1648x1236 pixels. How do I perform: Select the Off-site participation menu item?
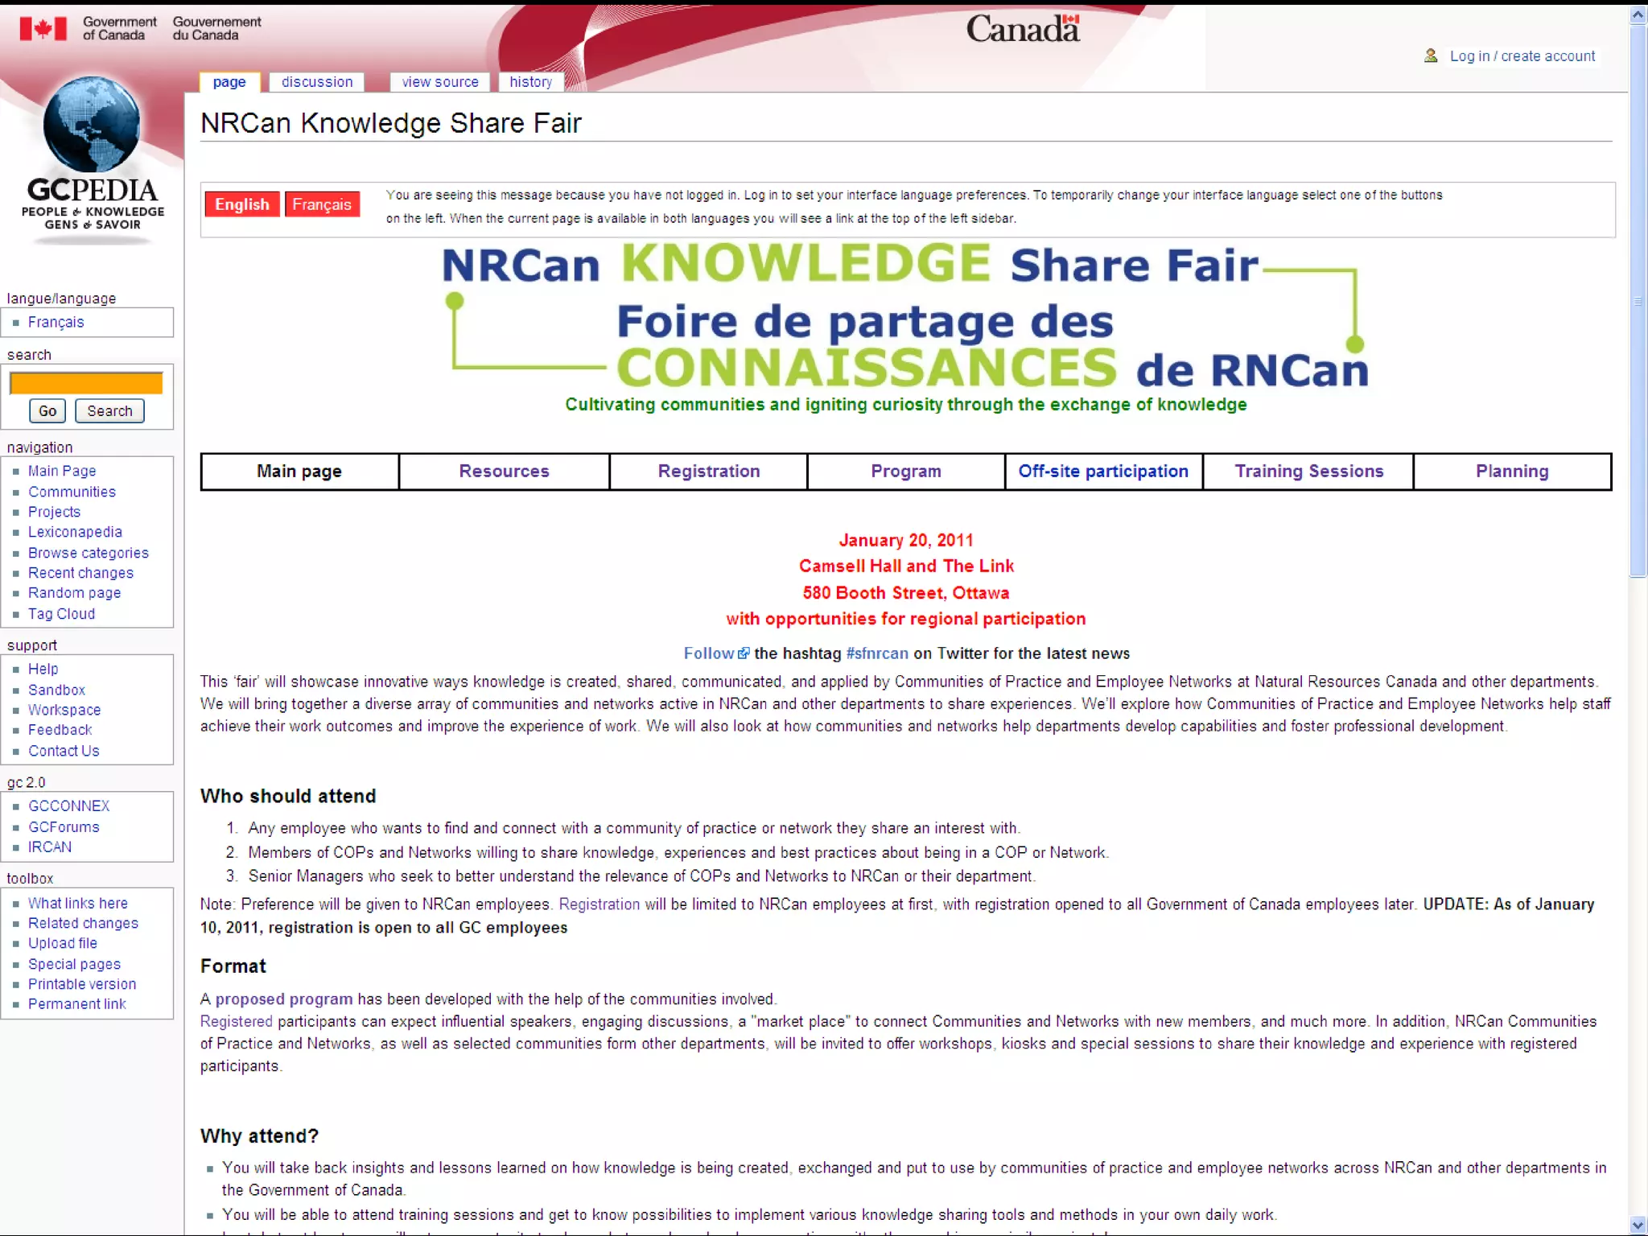point(1103,472)
